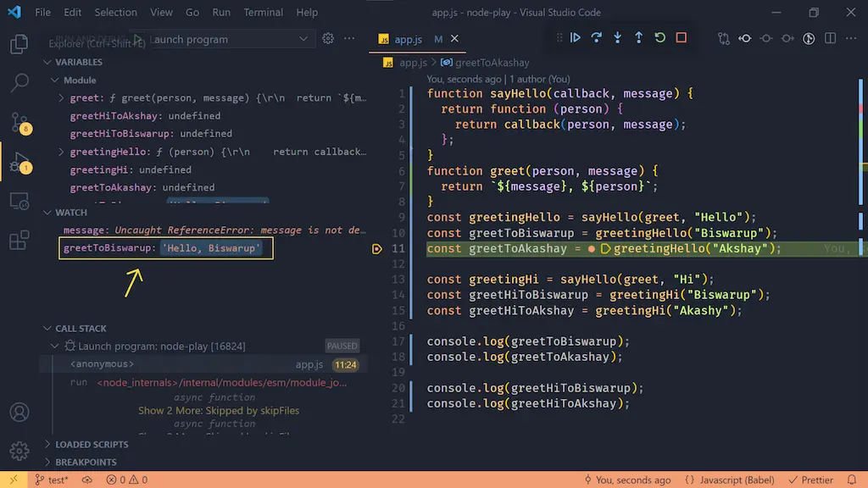The width and height of the screenshot is (868, 488).
Task: Open the Accounts menu in the activity bar
Action: click(19, 413)
